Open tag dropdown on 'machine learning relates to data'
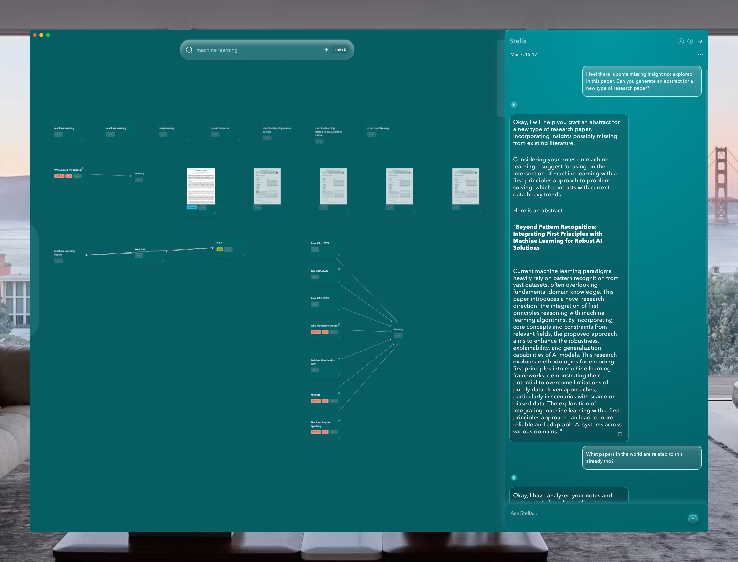Screen dimensions: 738x562 point(267,138)
